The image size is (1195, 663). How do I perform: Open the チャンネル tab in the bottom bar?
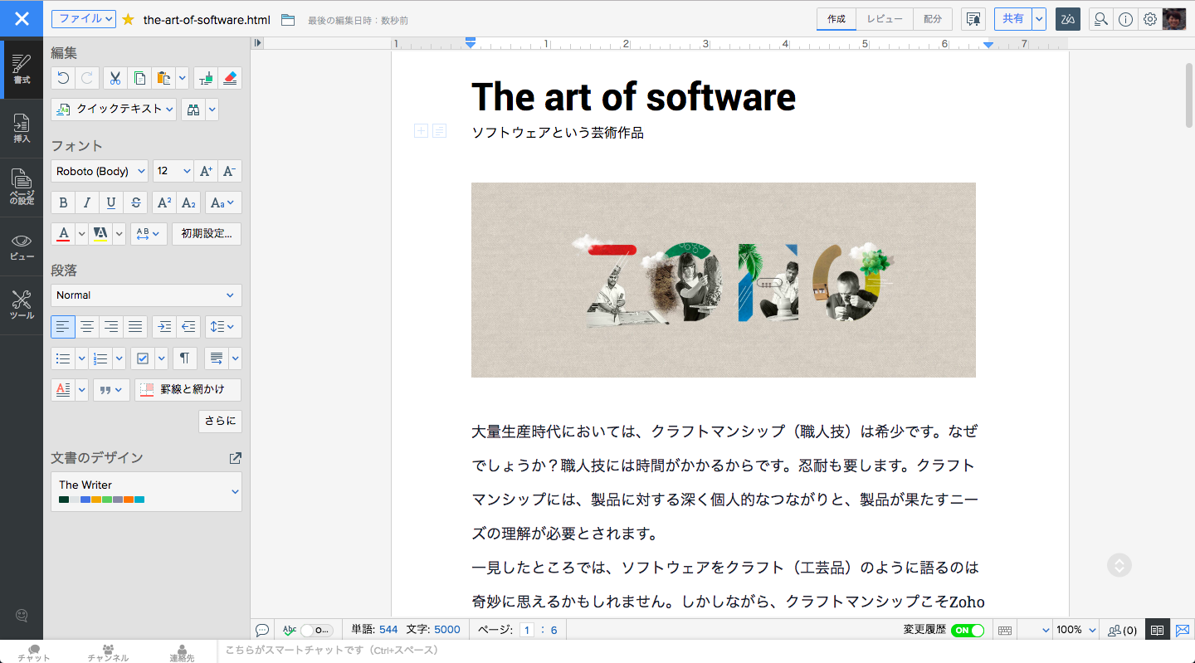[x=108, y=652]
